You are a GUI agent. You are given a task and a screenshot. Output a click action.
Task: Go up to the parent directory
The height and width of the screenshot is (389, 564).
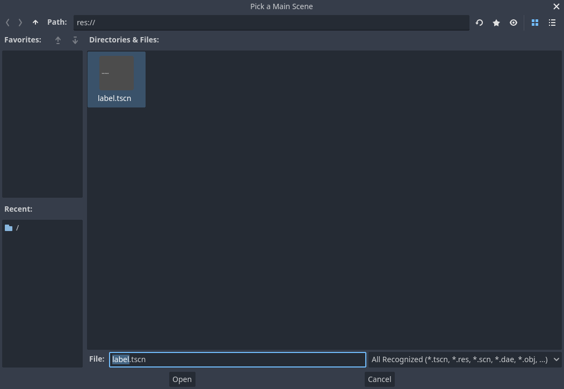(35, 23)
